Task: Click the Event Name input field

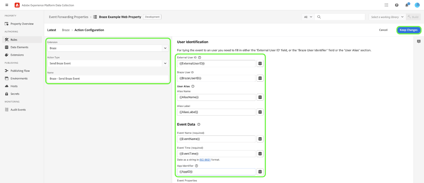Action: pyautogui.click(x=216, y=139)
